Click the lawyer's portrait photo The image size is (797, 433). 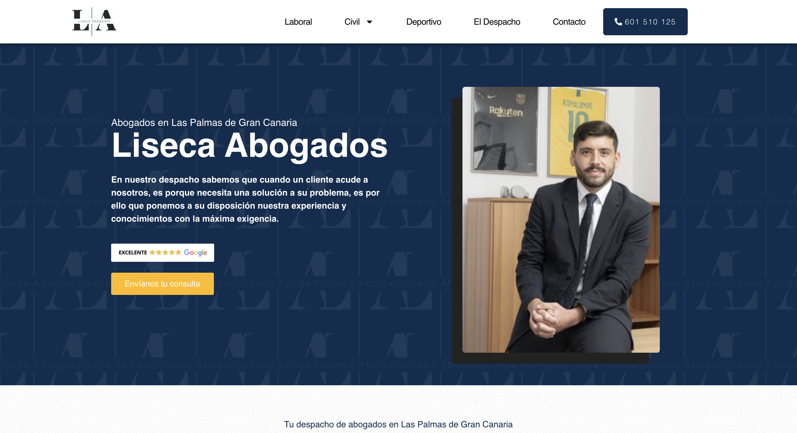click(x=561, y=219)
